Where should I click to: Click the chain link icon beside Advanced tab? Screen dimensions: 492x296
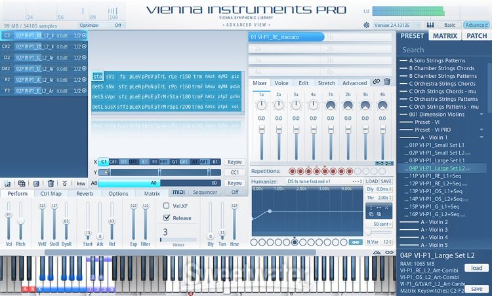(377, 82)
